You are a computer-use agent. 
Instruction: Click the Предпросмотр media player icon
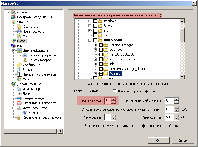pyautogui.click(x=19, y=31)
